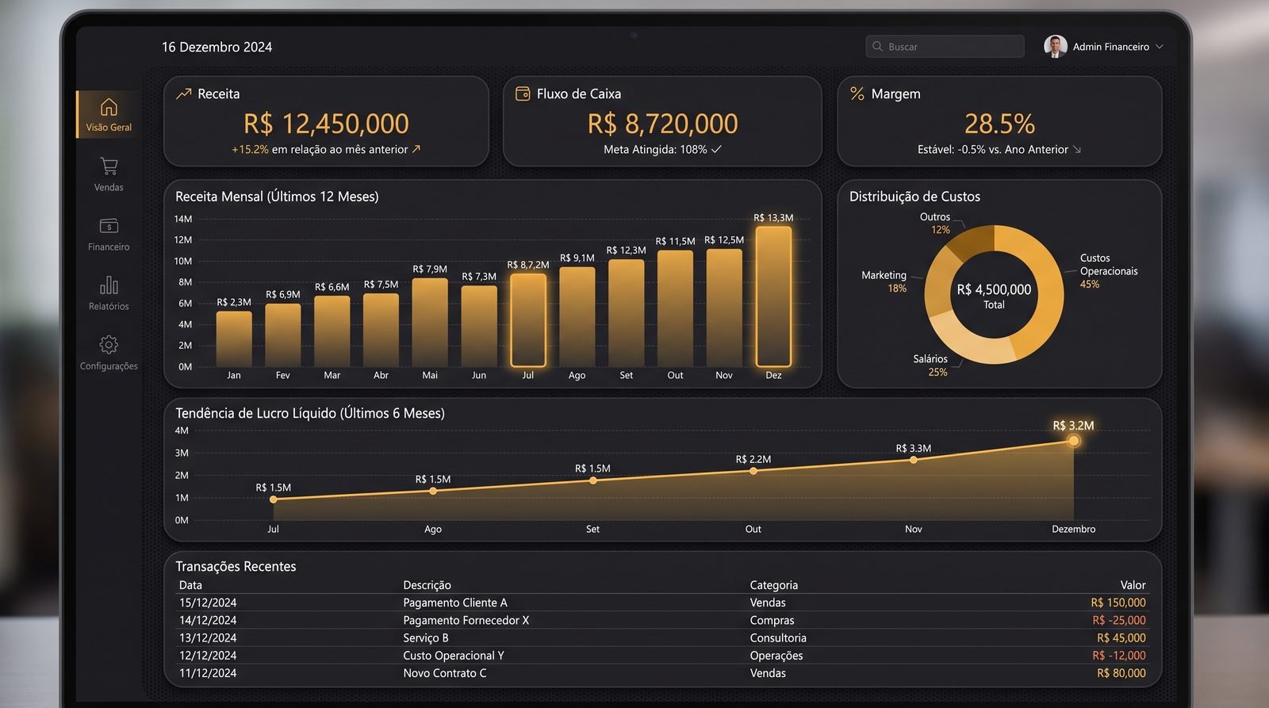Viewport: 1269px width, 708px height.
Task: Click the Pagamento Fornecedor X description
Action: point(466,620)
